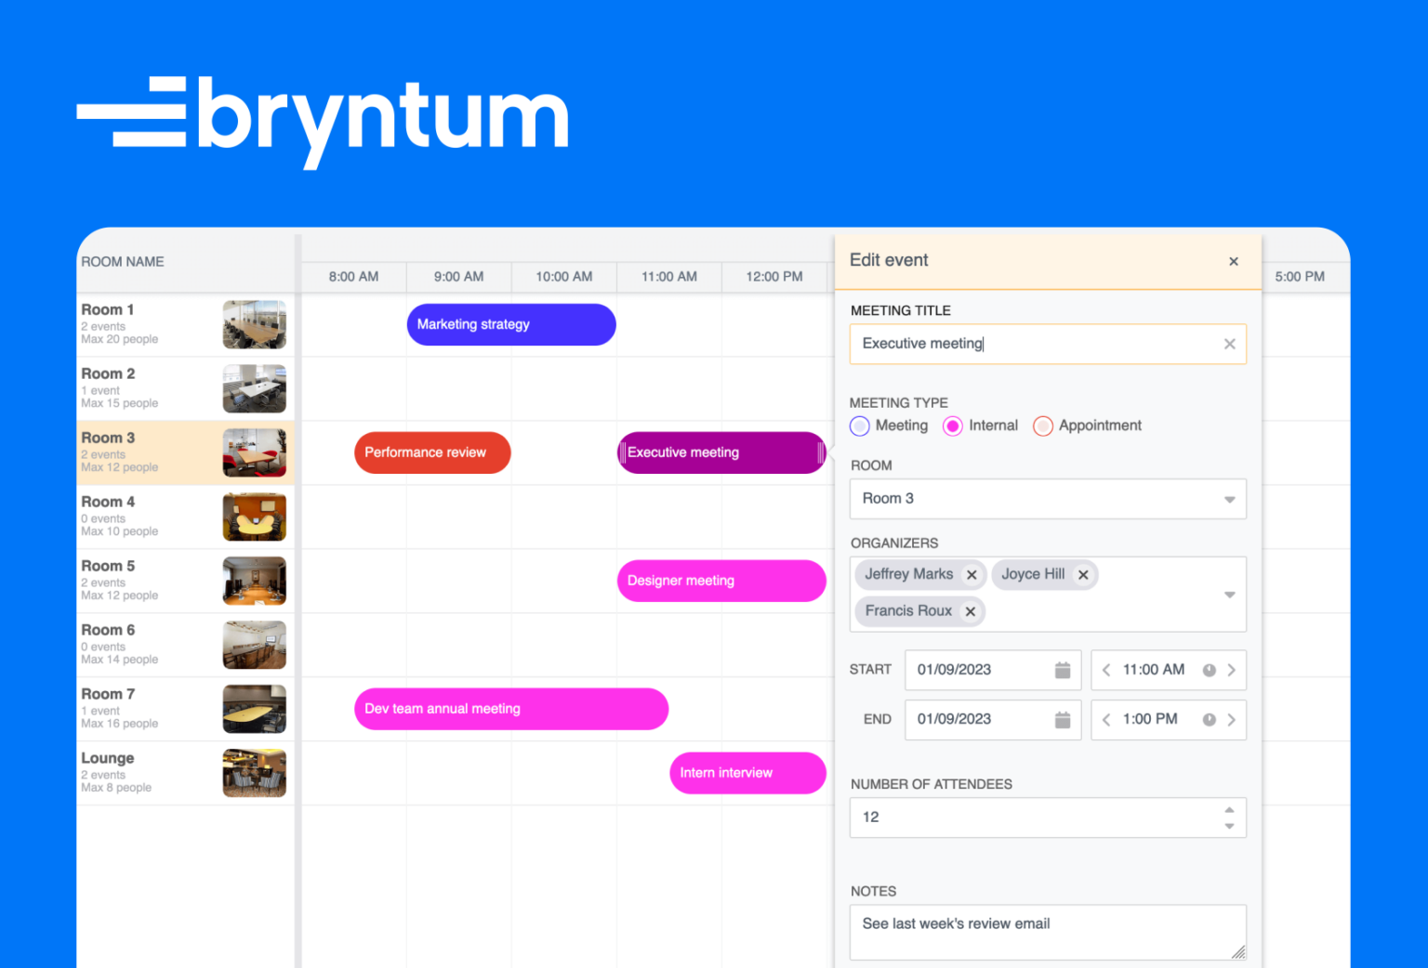
Task: Select the Meeting type radio button
Action: pos(859,425)
